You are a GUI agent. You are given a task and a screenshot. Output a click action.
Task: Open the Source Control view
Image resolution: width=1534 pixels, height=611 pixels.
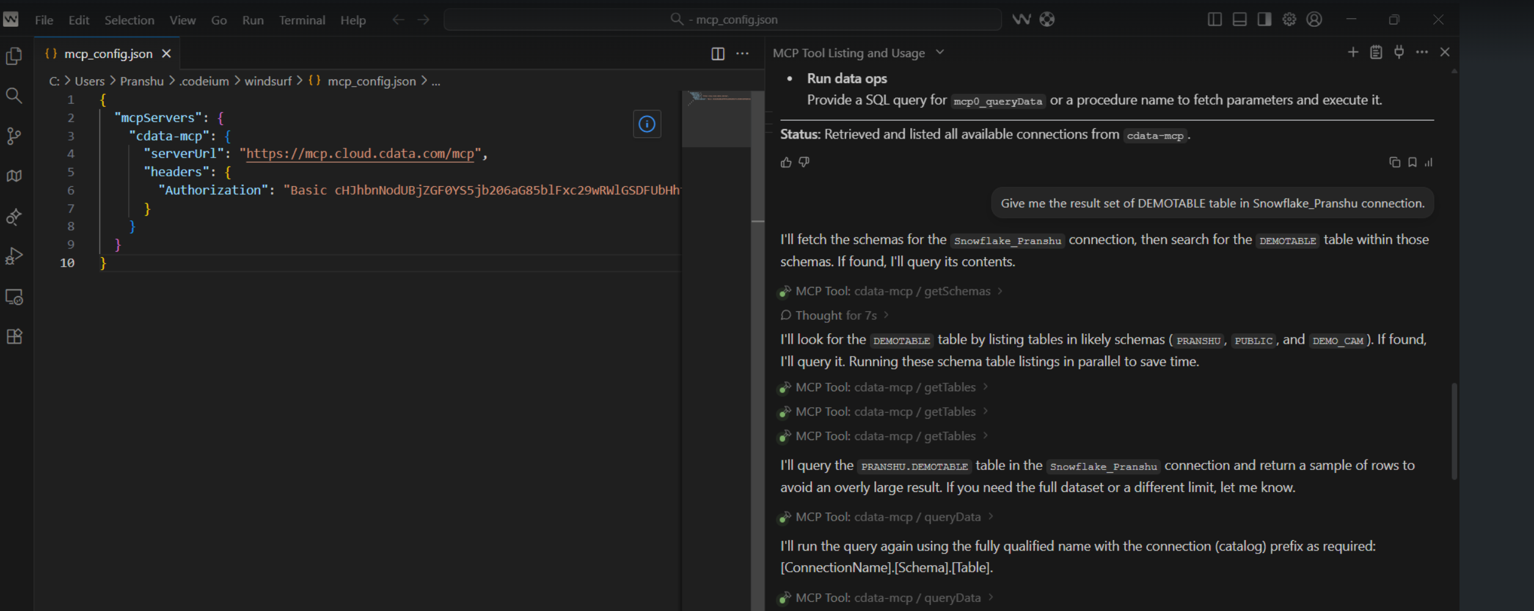[13, 136]
